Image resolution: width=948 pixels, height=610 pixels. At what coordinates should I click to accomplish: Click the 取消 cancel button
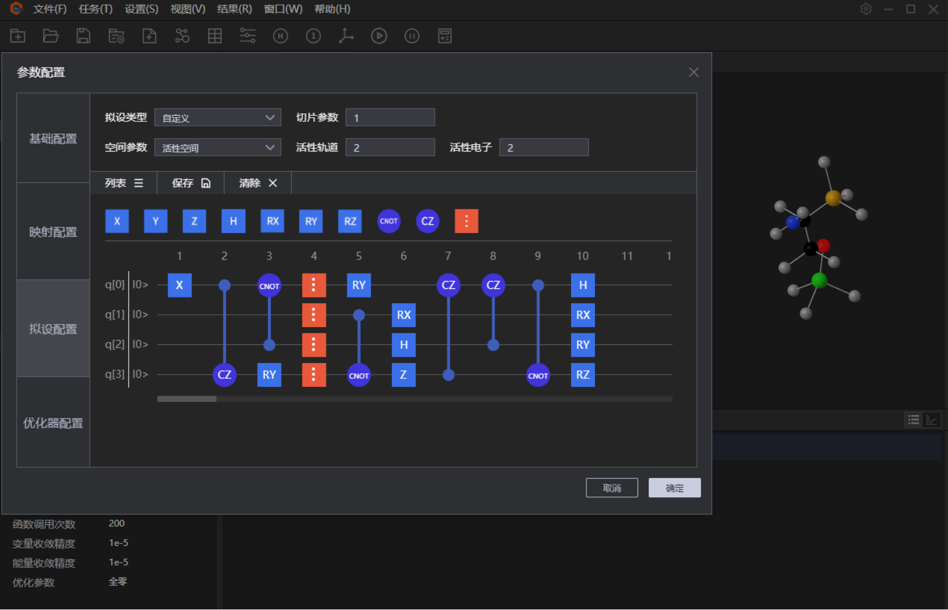(612, 488)
